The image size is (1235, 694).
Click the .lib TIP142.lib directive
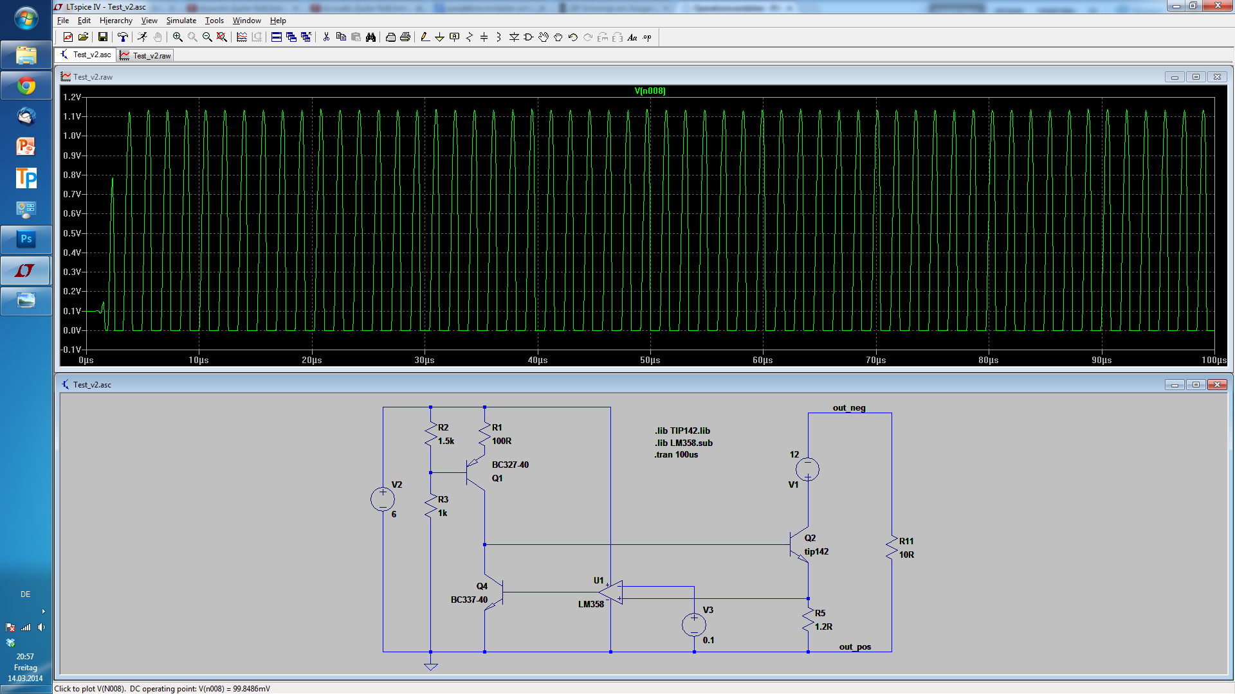[x=682, y=431]
